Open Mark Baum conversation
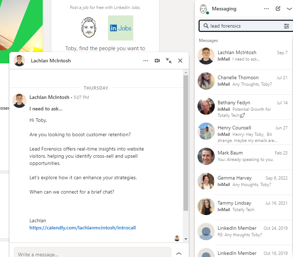This screenshot has width=293, height=257. (244, 157)
